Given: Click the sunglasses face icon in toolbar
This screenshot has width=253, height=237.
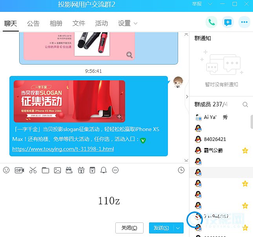Looking at the screenshot, I should [69, 170].
